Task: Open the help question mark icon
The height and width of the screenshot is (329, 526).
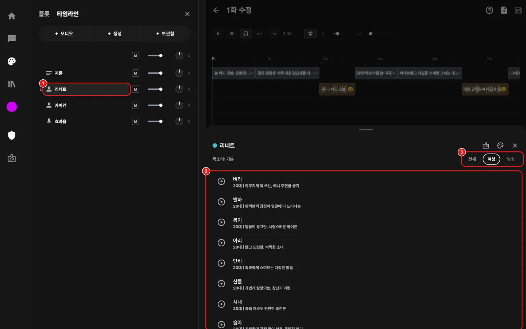Action: coord(489,10)
